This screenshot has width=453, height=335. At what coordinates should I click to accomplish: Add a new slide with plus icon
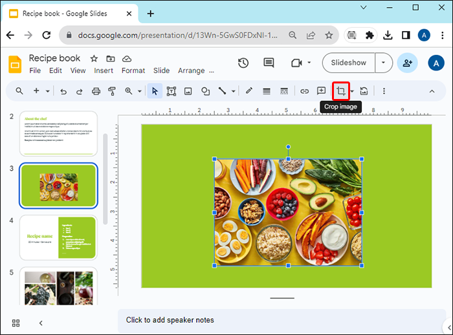(36, 91)
